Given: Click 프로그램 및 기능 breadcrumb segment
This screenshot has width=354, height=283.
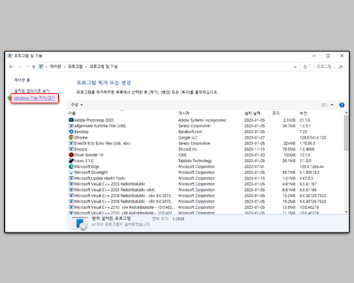Looking at the screenshot, I should point(103,67).
